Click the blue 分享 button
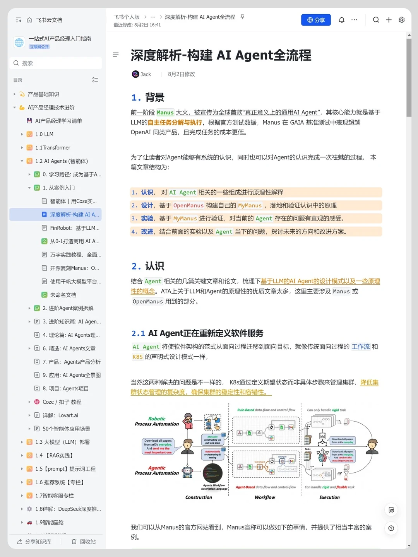 316,20
